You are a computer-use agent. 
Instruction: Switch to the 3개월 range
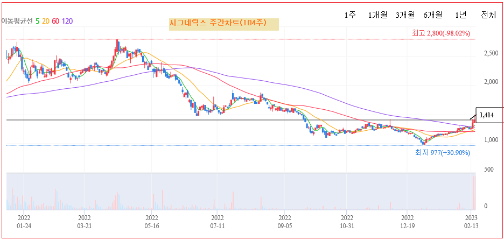(x=405, y=15)
